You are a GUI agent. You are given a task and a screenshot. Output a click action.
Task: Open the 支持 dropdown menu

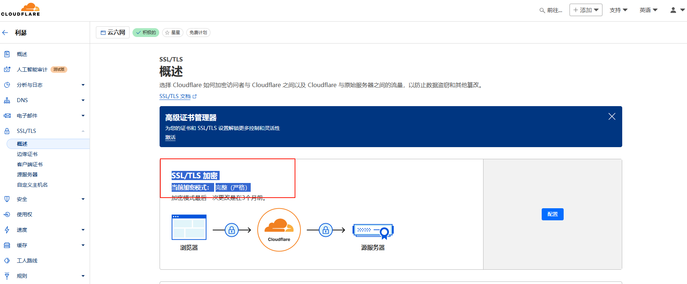(x=619, y=10)
